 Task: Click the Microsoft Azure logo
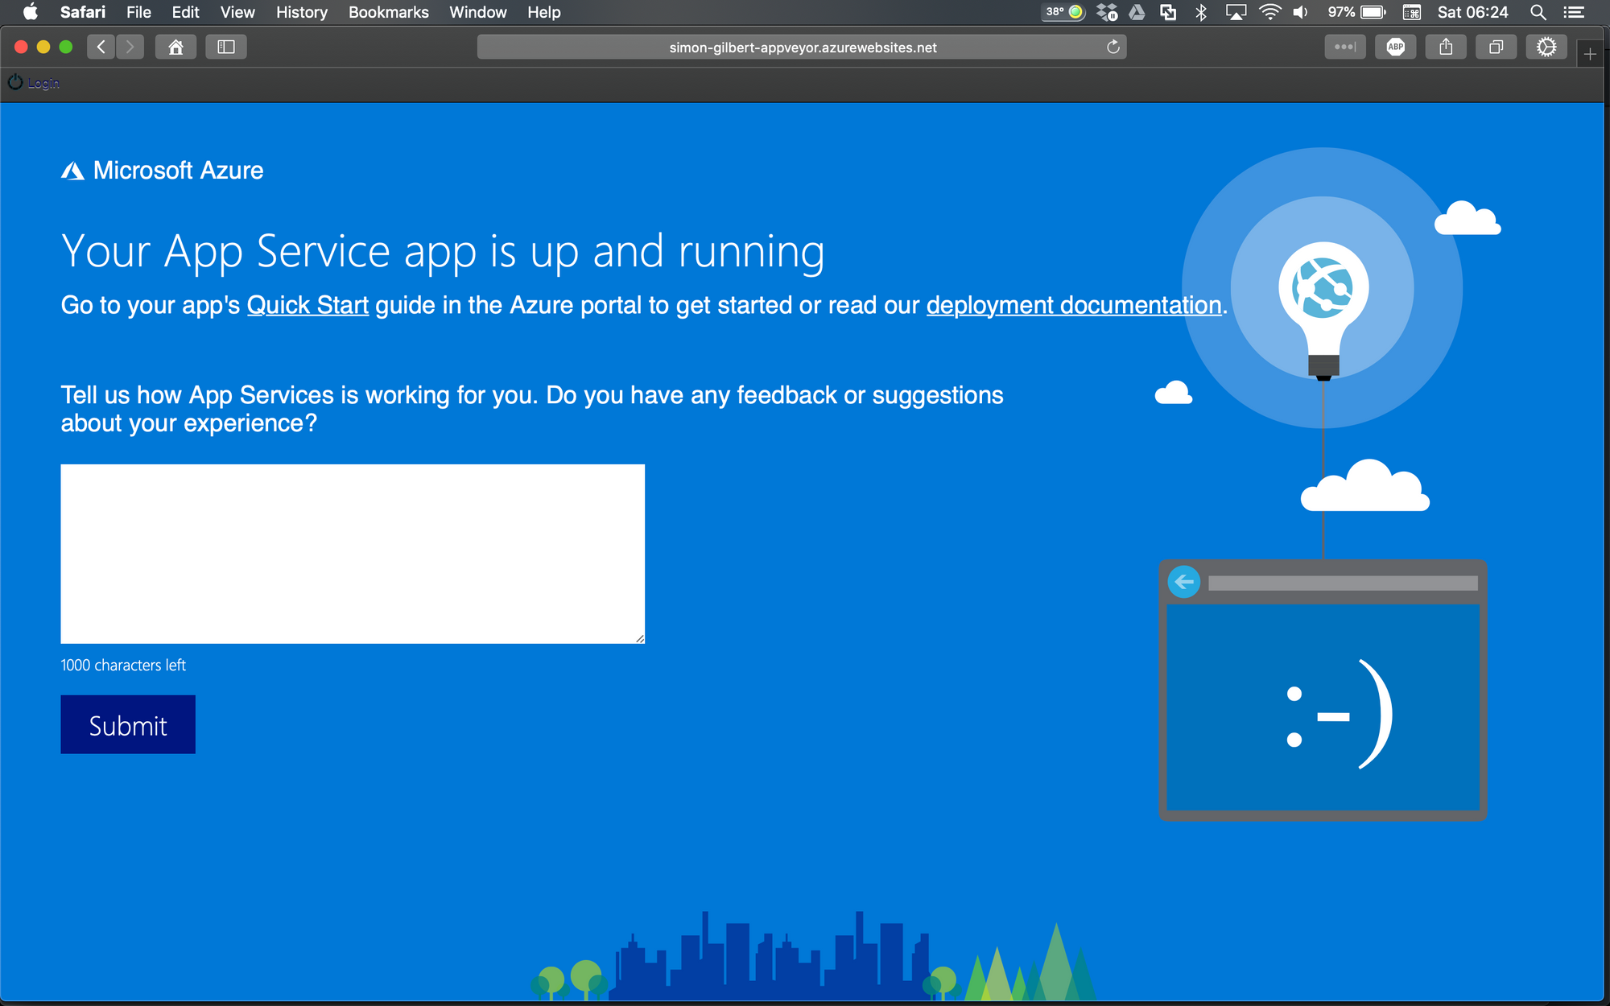click(163, 170)
